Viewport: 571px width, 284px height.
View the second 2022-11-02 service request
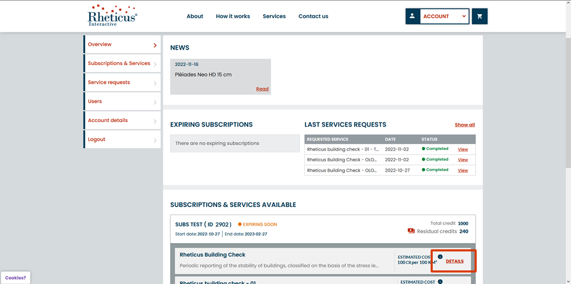click(x=463, y=160)
